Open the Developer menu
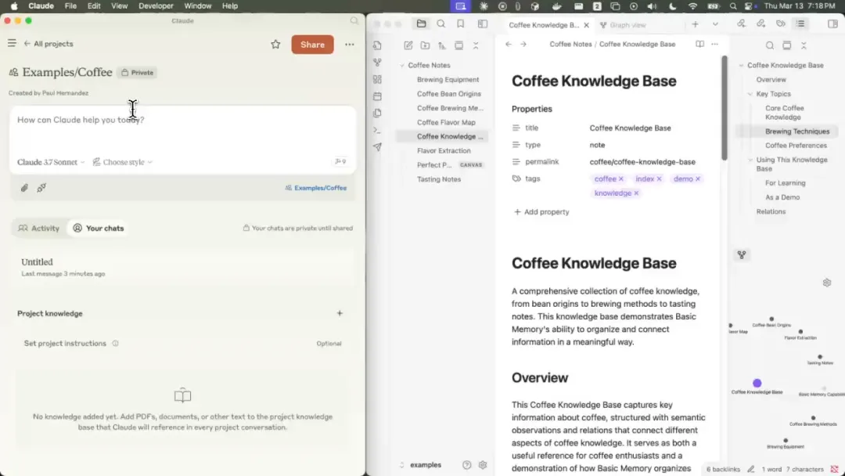 pyautogui.click(x=156, y=6)
